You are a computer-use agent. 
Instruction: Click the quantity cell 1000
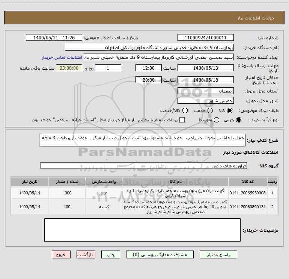pyautogui.click(x=67, y=193)
